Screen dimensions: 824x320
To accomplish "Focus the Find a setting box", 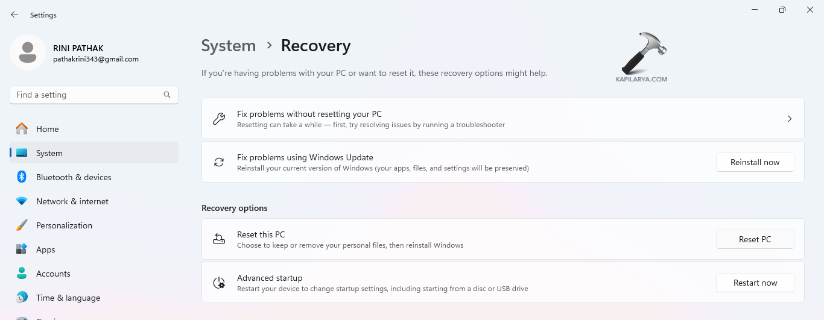I will coord(87,95).
